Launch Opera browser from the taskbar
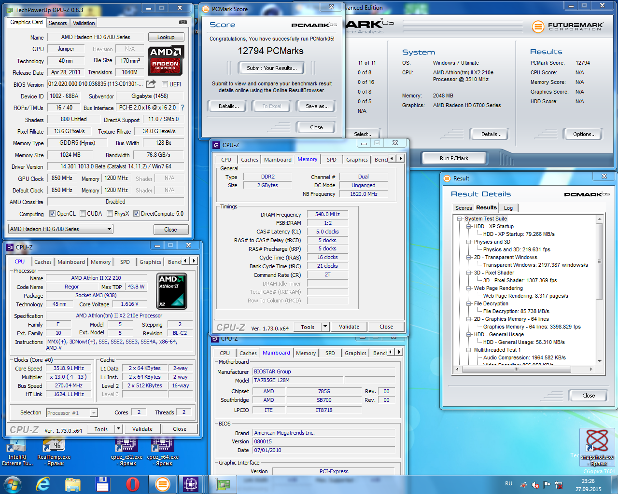Image resolution: width=618 pixels, height=494 pixels. (x=132, y=484)
